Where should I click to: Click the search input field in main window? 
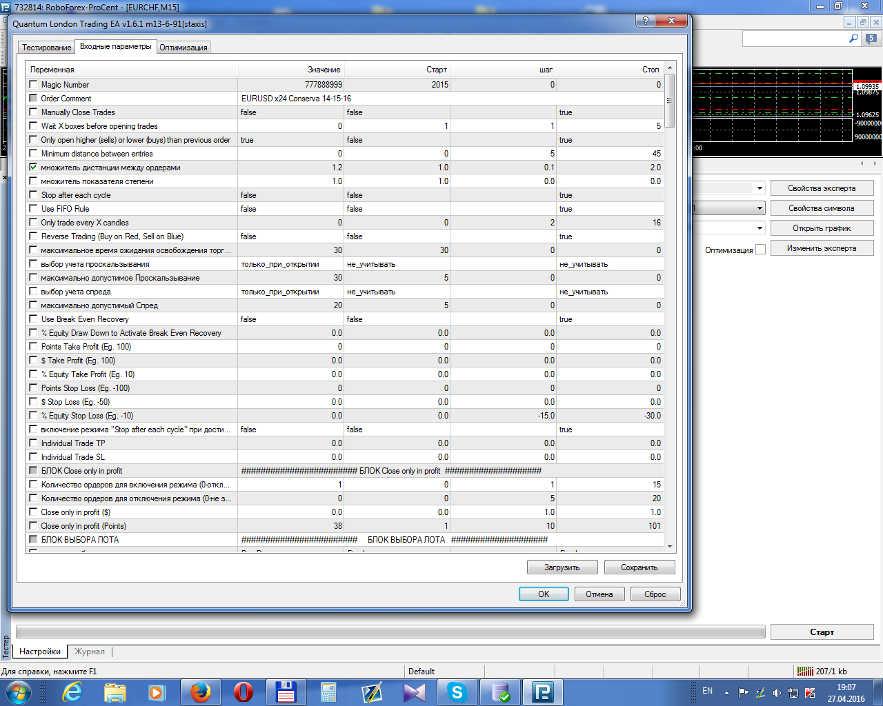click(x=795, y=39)
